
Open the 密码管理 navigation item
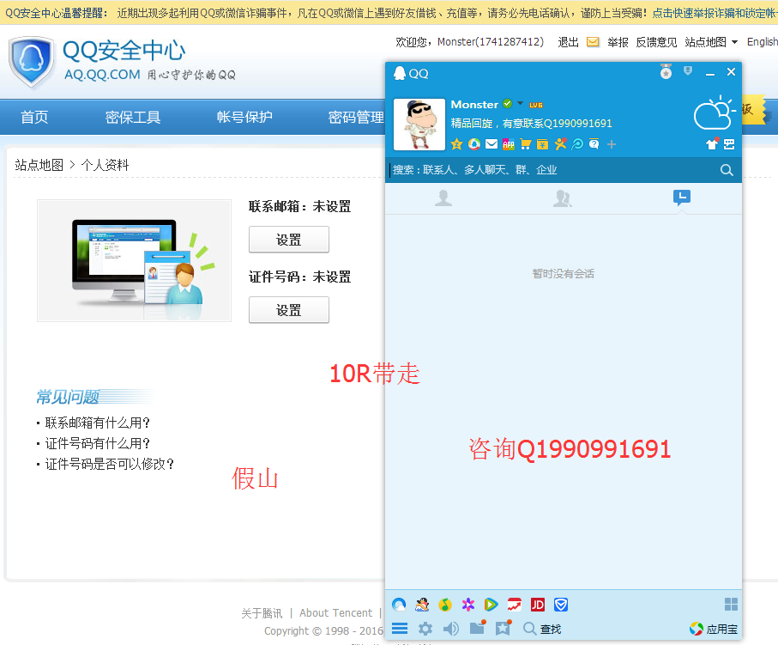click(x=356, y=118)
